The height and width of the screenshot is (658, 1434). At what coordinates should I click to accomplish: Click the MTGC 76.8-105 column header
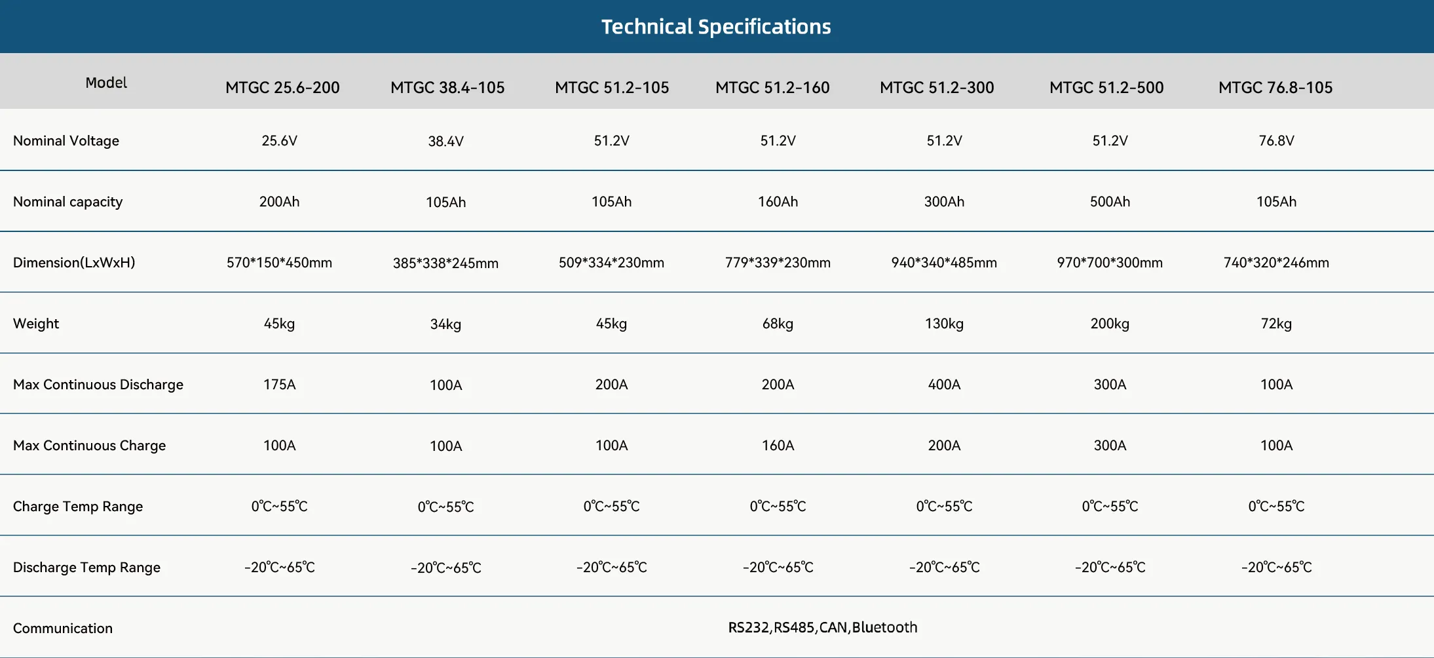pyautogui.click(x=1275, y=88)
